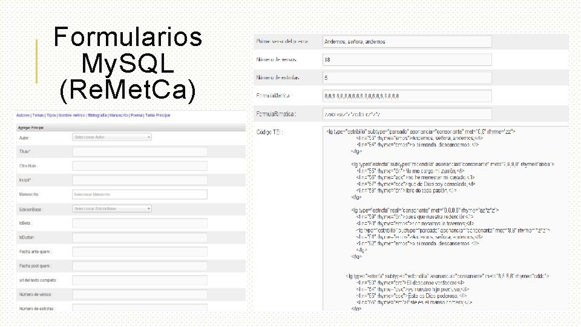
Task: Click the Fecha ante quem field
Action: click(140, 252)
